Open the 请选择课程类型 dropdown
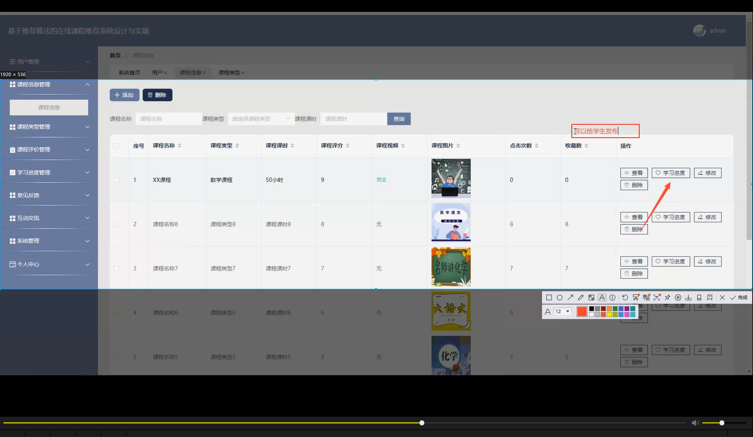 pyautogui.click(x=261, y=119)
